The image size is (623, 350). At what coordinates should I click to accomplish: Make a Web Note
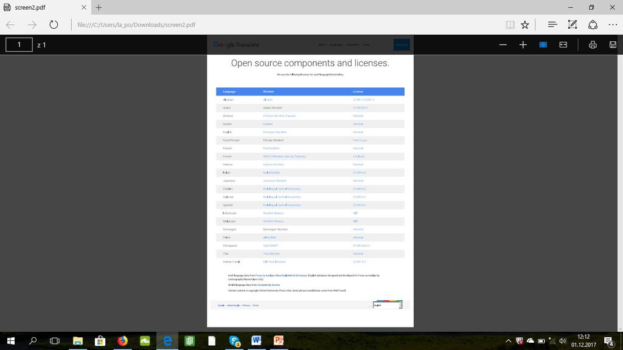pyautogui.click(x=573, y=24)
